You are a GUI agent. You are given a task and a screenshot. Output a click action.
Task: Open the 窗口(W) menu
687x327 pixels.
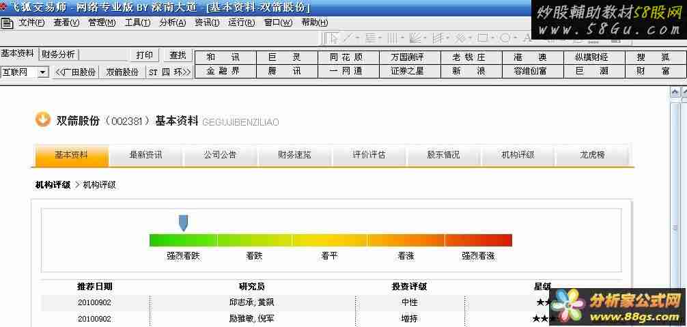[x=278, y=23]
